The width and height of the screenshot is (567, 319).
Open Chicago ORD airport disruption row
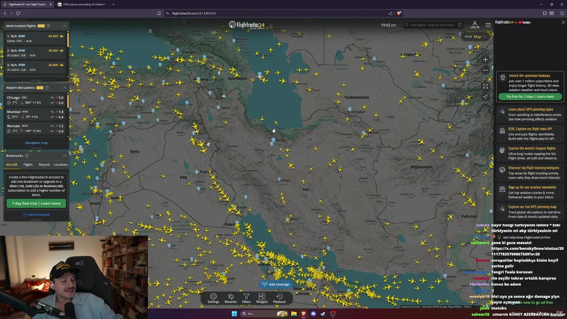pyautogui.click(x=35, y=100)
